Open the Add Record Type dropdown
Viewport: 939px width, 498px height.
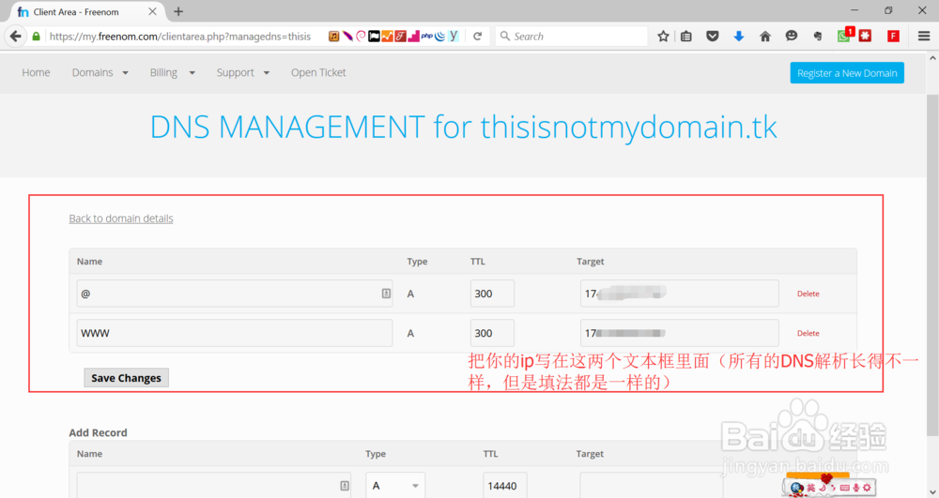coord(395,486)
